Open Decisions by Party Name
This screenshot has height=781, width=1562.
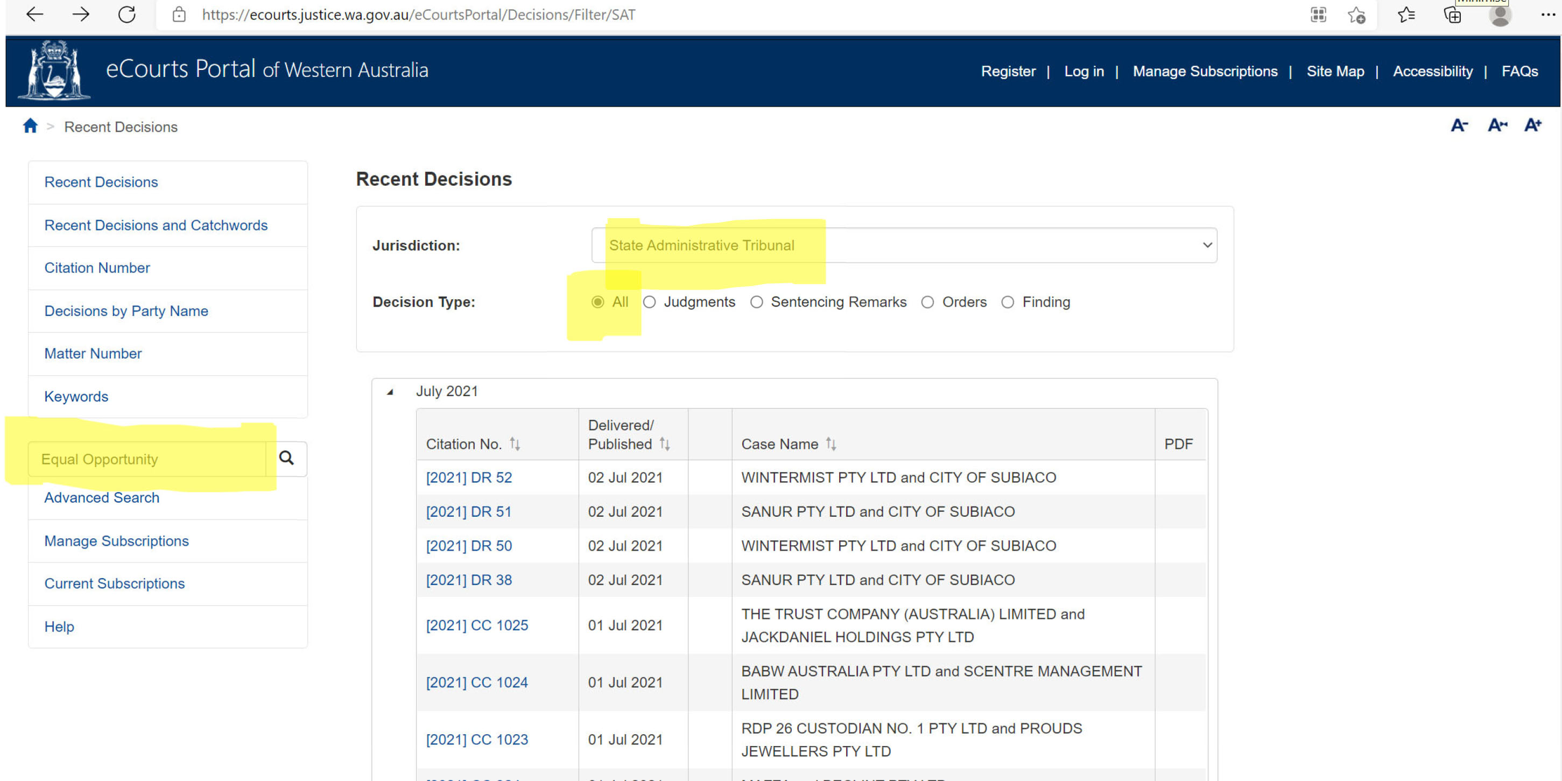pyautogui.click(x=126, y=311)
